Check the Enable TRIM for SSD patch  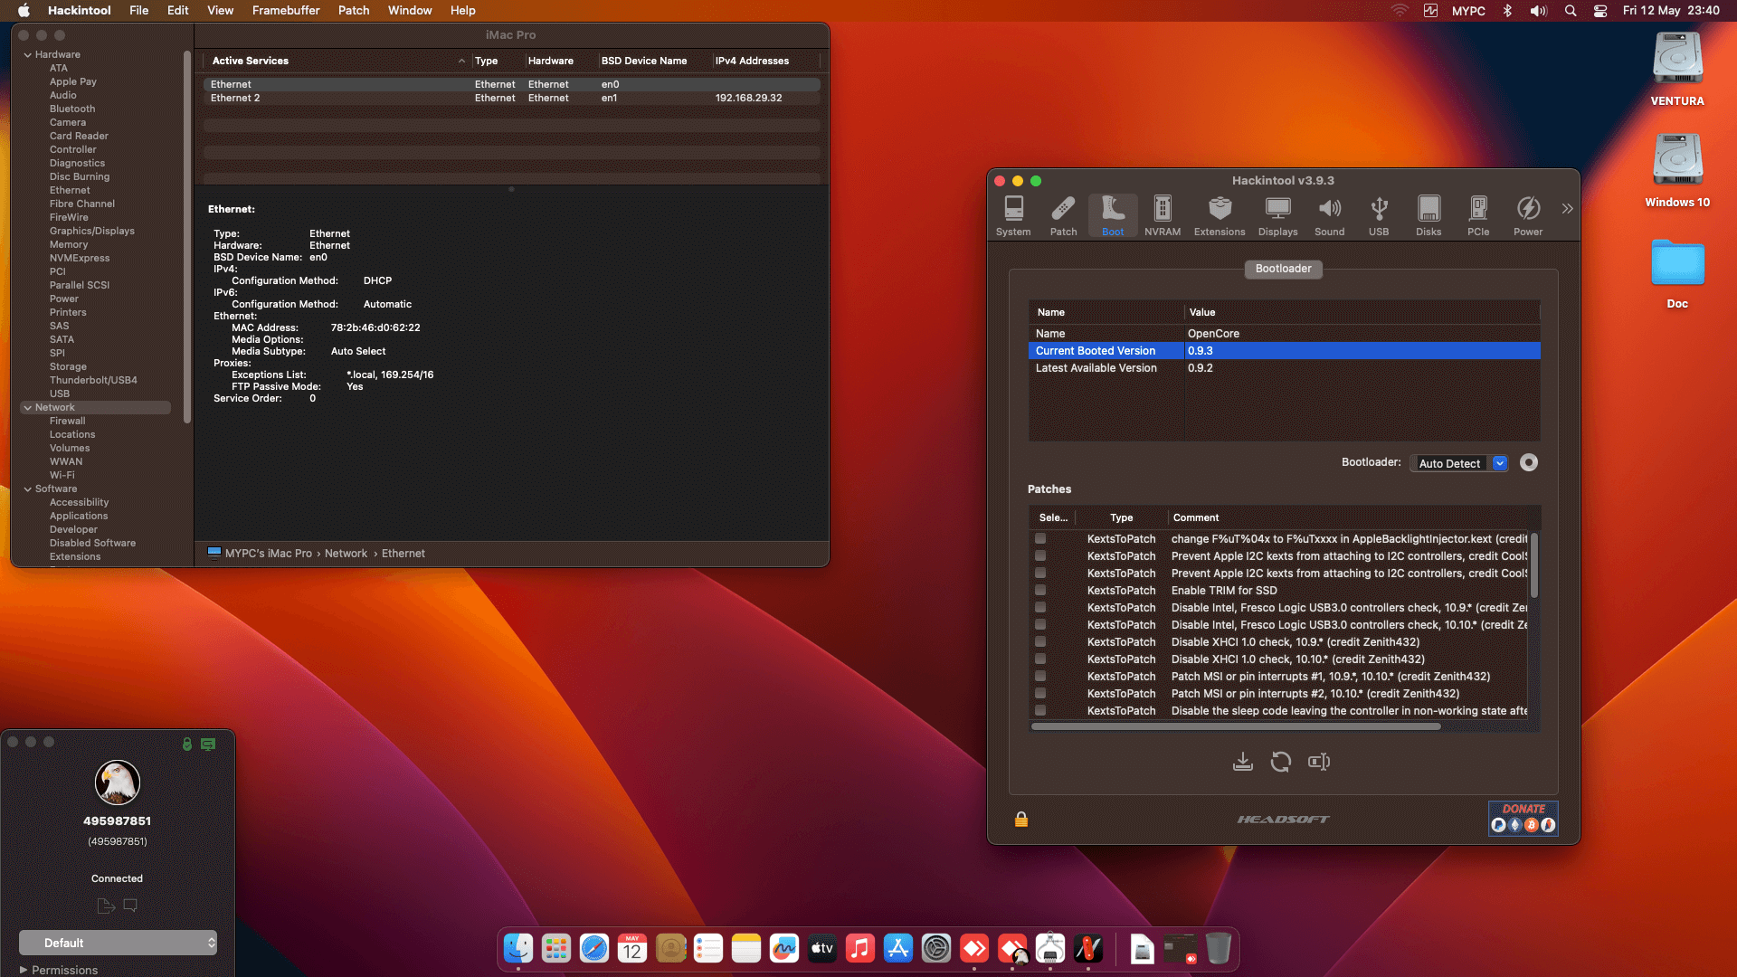[1040, 591]
